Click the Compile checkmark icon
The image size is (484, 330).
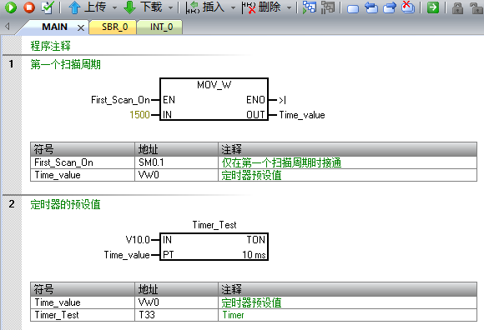pyautogui.click(x=48, y=7)
